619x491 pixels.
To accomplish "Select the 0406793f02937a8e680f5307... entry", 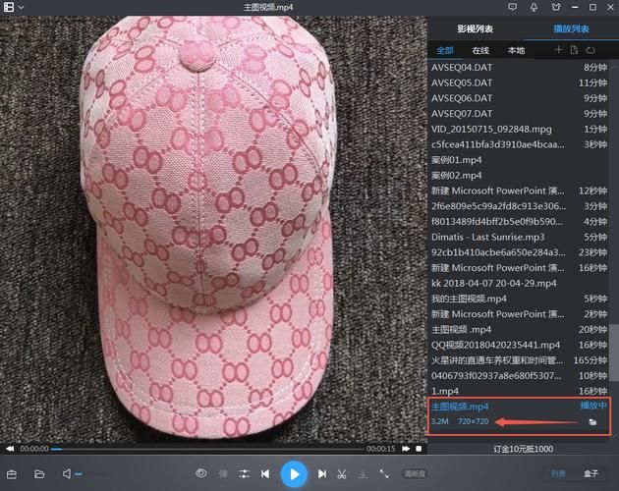I will click(x=519, y=376).
